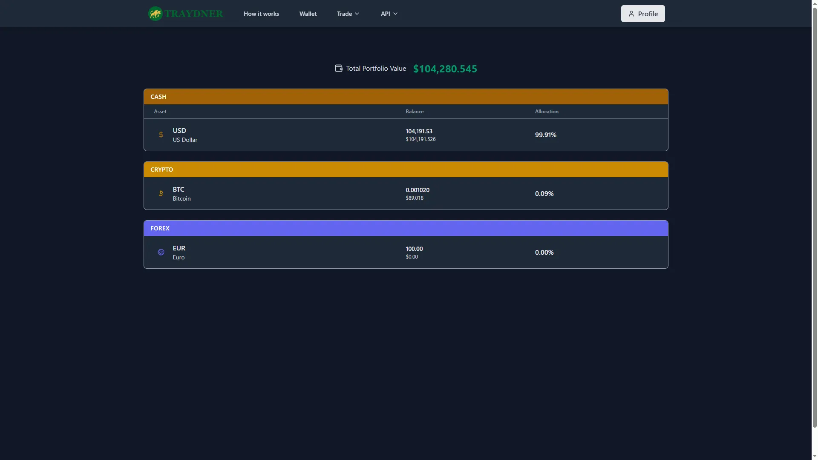
Task: Select the EUR asset name
Action: [x=179, y=248]
